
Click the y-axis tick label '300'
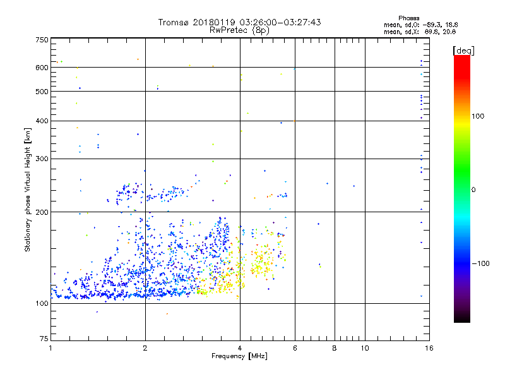[42, 159]
